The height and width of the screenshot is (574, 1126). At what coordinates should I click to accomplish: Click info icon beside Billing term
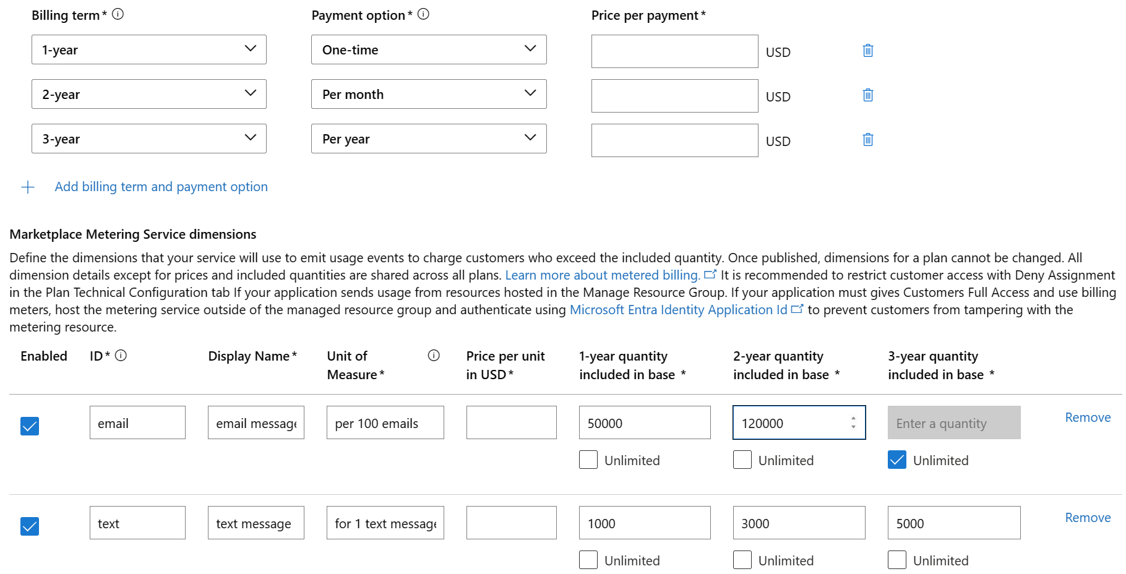118,14
